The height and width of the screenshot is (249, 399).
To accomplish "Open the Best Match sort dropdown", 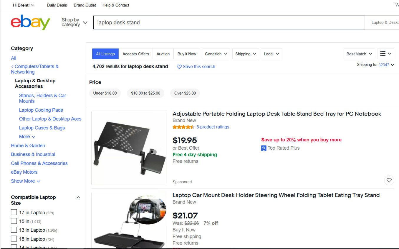I will (x=359, y=54).
